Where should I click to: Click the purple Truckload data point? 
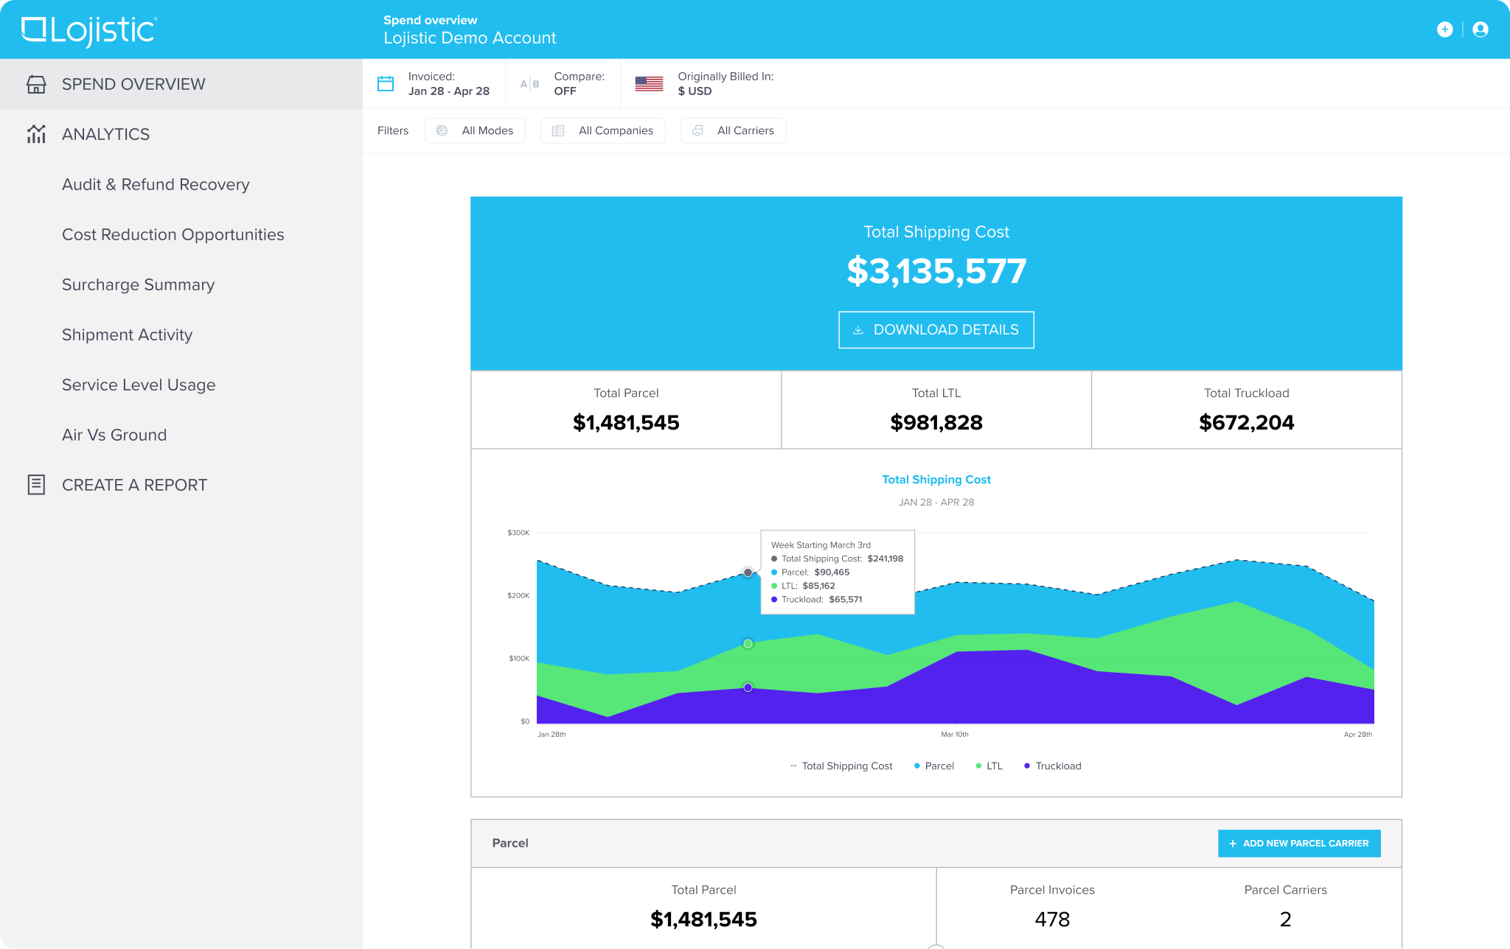click(x=748, y=687)
